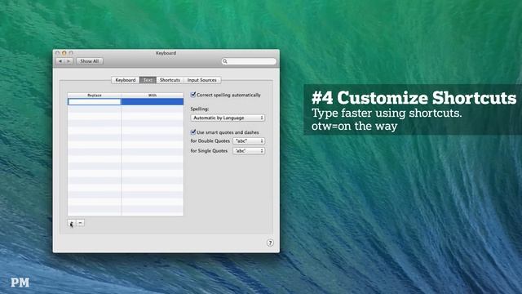Viewport: 522px width, 294px height.
Task: Select the Text tab
Action: point(148,80)
